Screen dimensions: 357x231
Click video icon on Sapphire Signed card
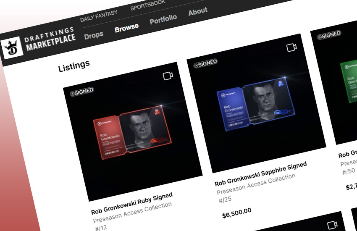tap(291, 47)
